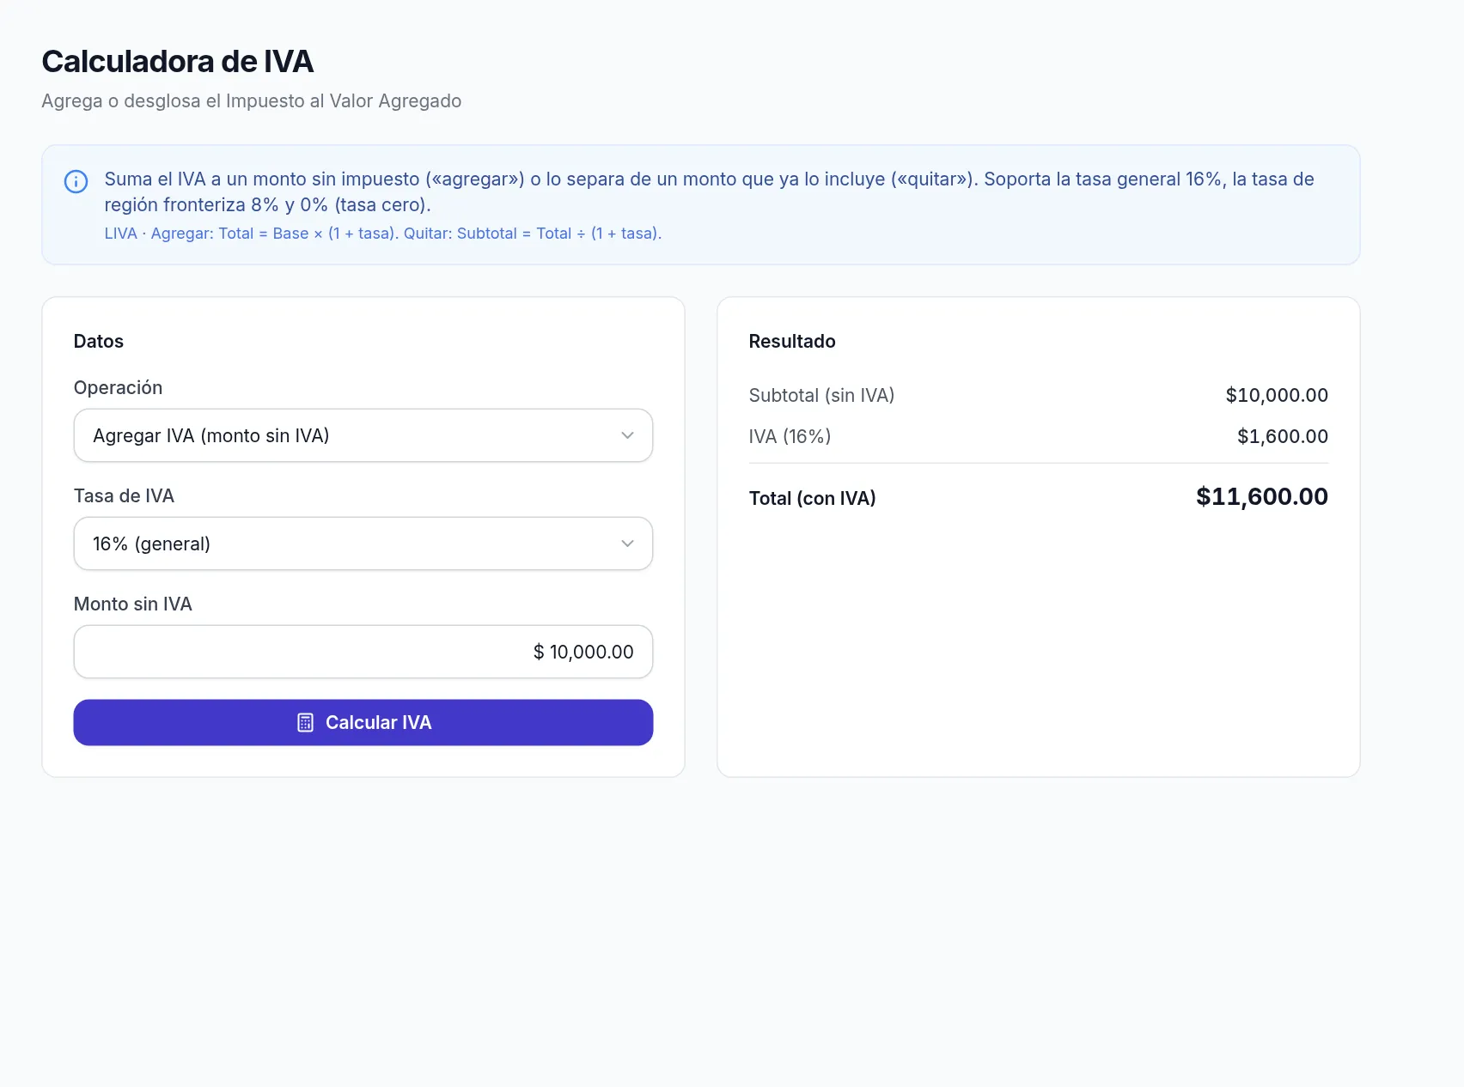
Task: Click the Datos heading
Action: coord(99,341)
